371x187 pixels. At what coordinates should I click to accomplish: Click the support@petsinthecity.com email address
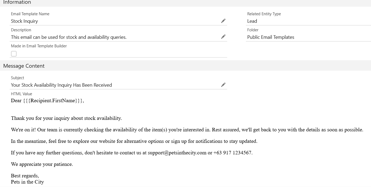177,153
